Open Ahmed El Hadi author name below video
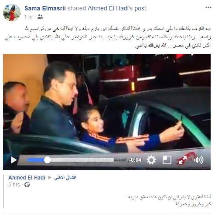This screenshot has width=215, height=216. tap(27, 178)
